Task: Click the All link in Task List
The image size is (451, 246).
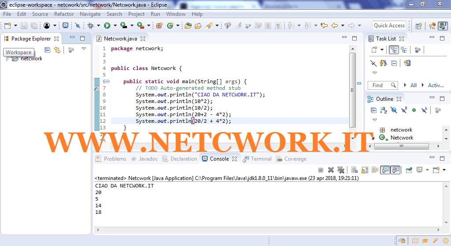Action: coord(414,85)
